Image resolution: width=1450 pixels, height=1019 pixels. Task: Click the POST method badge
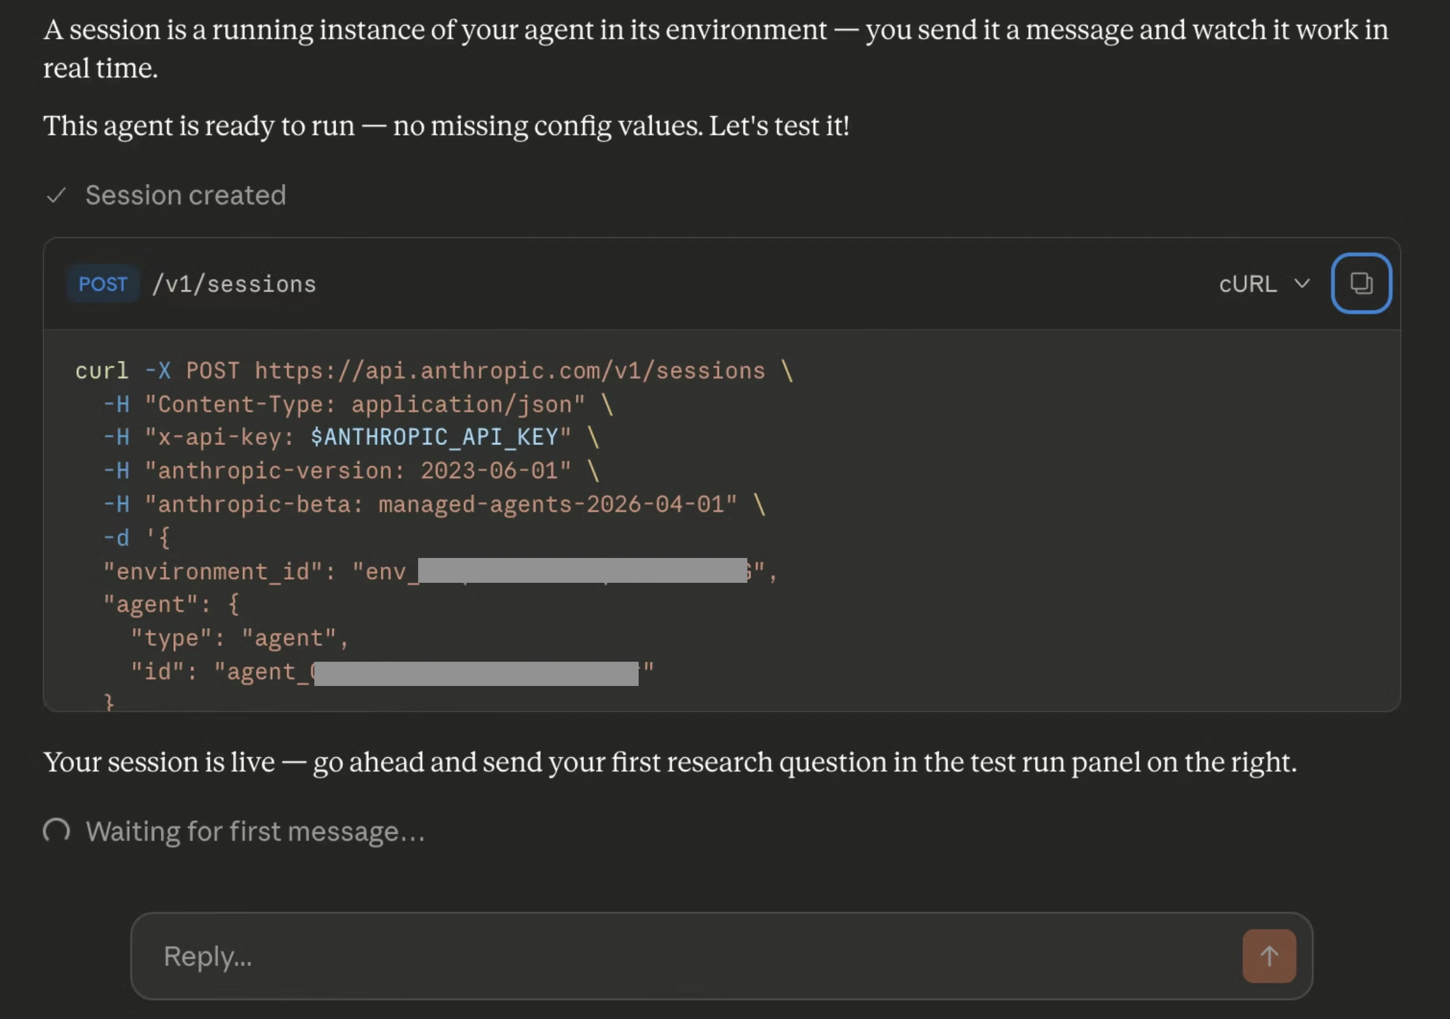pos(103,284)
